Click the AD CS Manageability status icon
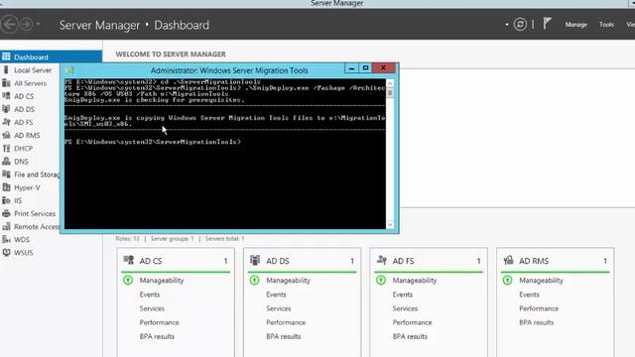The image size is (635, 357). [128, 280]
